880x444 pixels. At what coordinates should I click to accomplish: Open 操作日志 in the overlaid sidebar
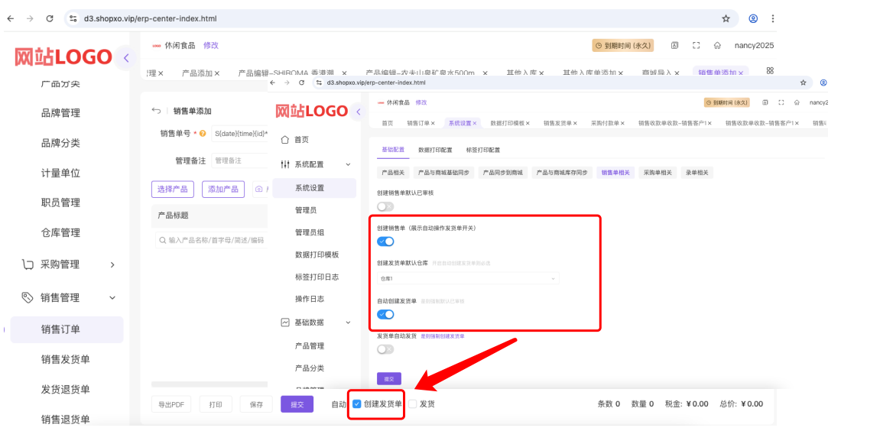pyautogui.click(x=310, y=299)
